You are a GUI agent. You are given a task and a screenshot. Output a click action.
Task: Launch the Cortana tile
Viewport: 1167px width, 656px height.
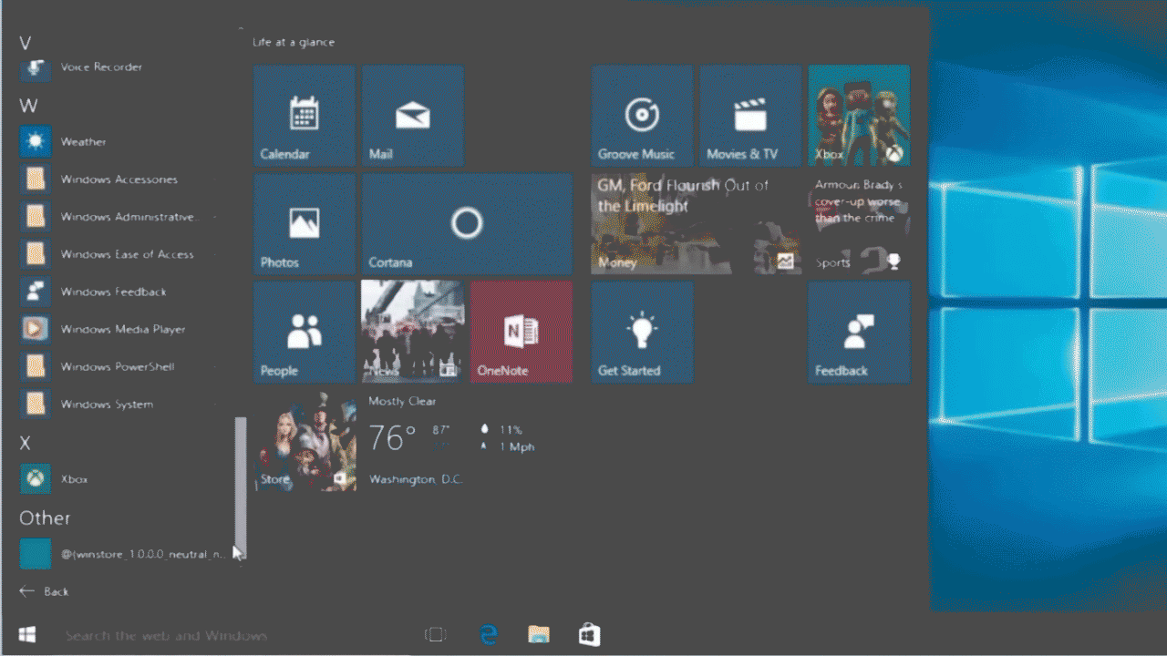point(468,224)
